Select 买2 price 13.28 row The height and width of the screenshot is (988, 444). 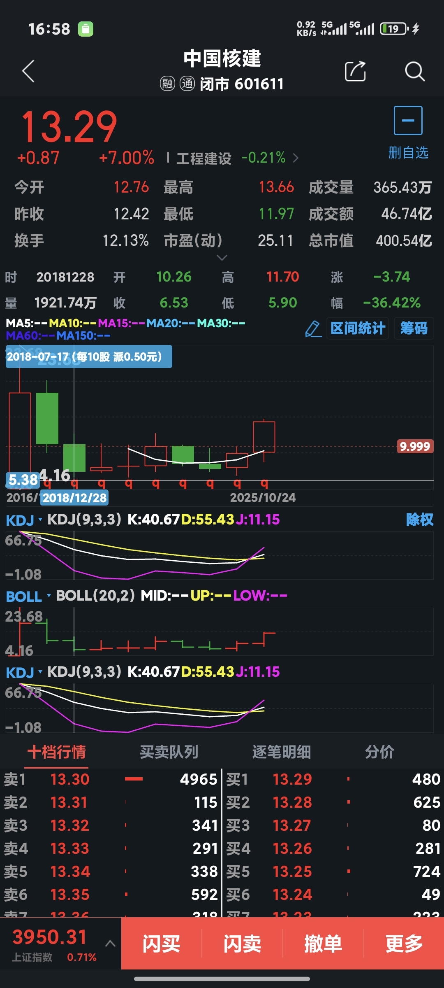click(333, 802)
